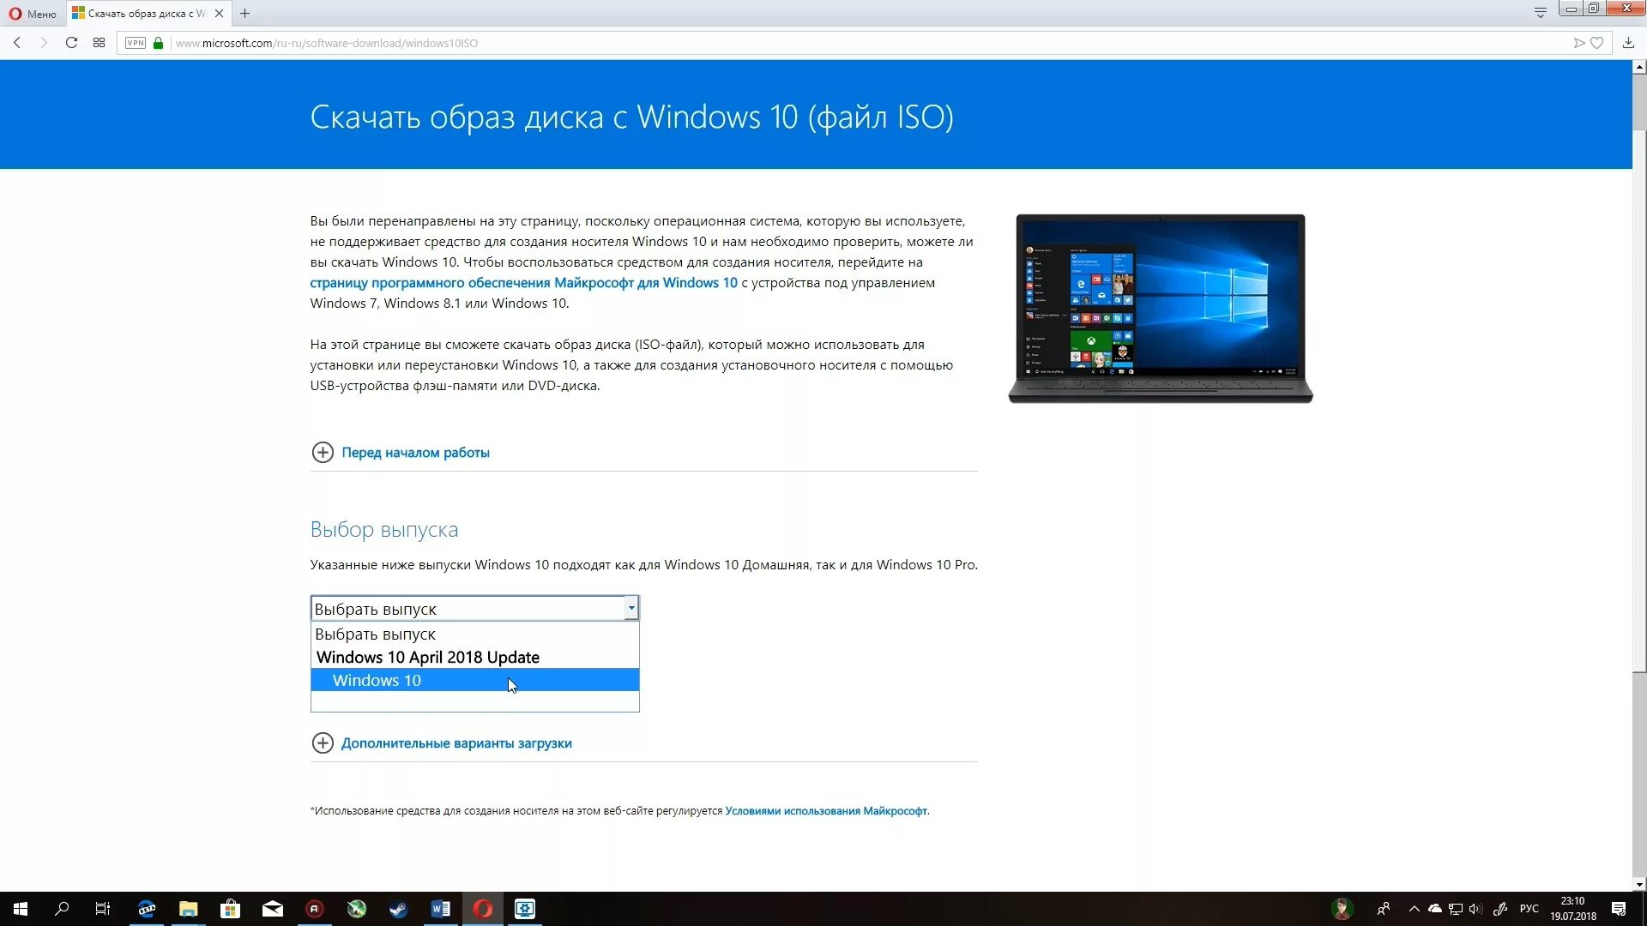Switch the РУС input language indicator
This screenshot has height=926, width=1647.
[1529, 909]
